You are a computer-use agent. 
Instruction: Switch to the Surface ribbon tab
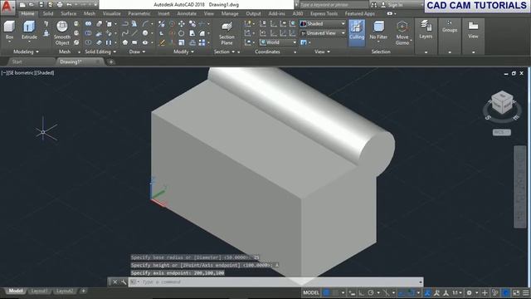[x=68, y=13]
